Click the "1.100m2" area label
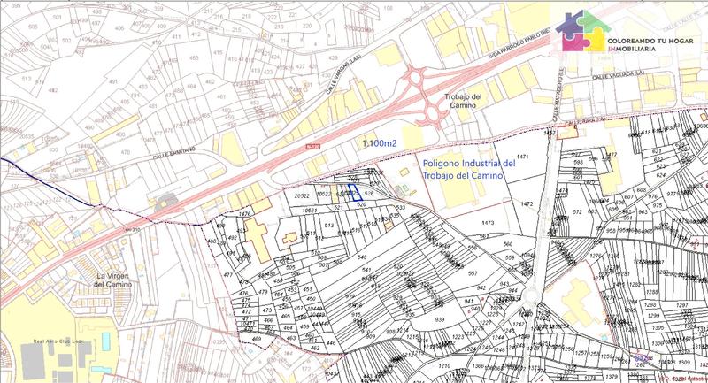708x383 pixels. tap(382, 142)
